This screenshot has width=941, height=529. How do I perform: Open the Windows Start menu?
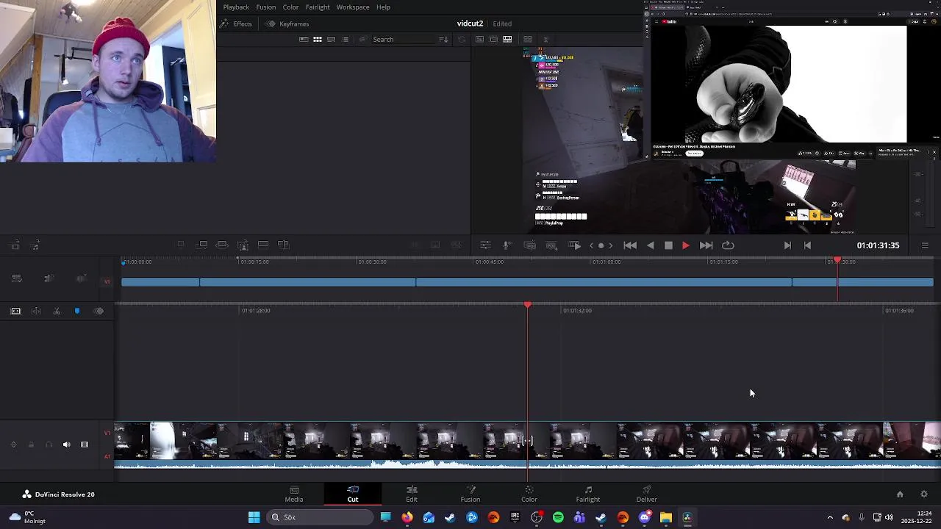click(254, 517)
